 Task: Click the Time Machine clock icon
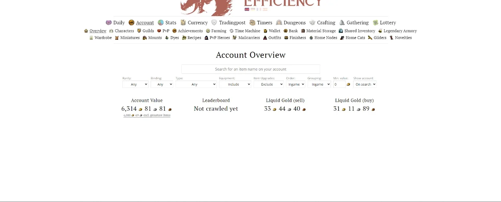click(232, 31)
